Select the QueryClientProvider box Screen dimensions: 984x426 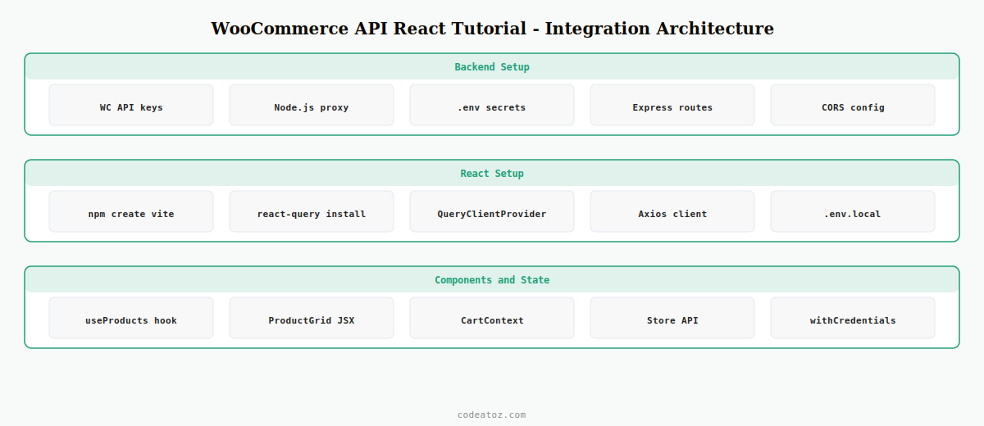click(492, 211)
